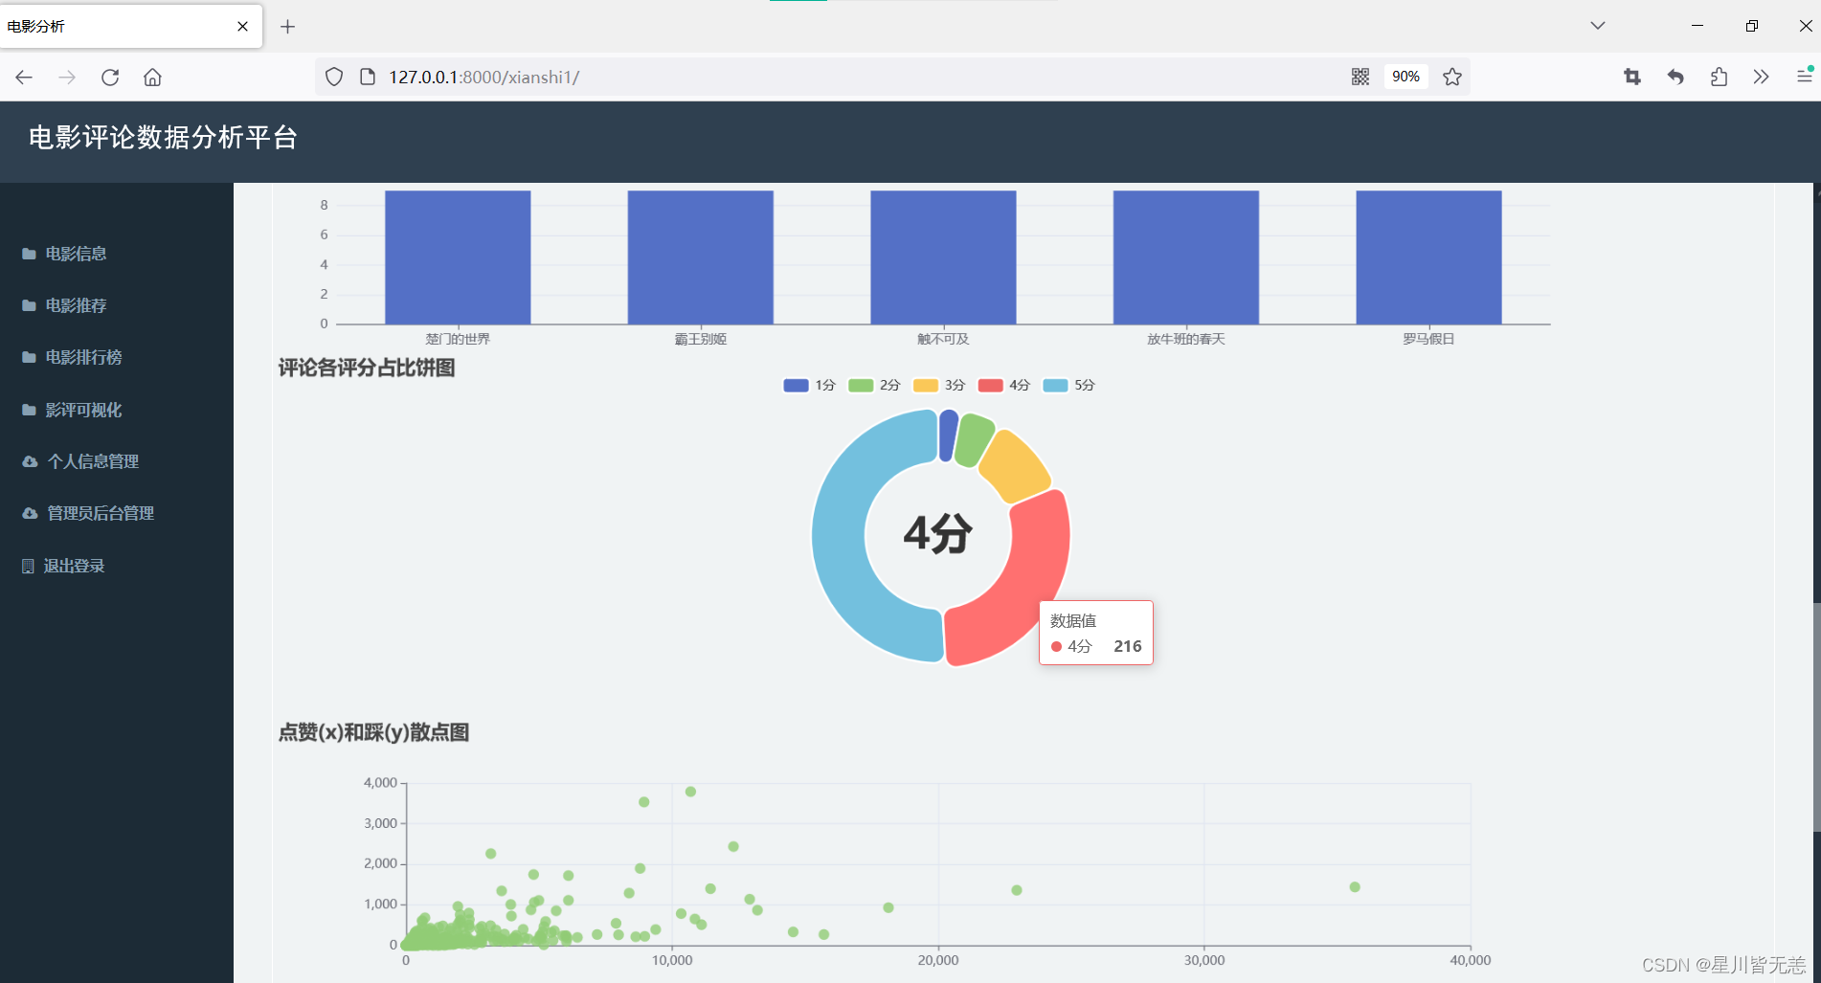Toggle the 1分 legend series

click(809, 386)
